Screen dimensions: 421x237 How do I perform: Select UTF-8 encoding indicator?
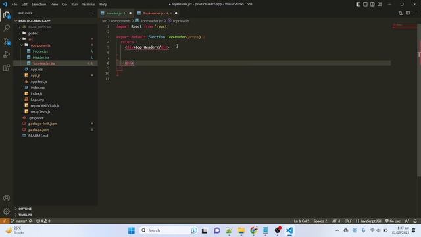click(x=335, y=221)
